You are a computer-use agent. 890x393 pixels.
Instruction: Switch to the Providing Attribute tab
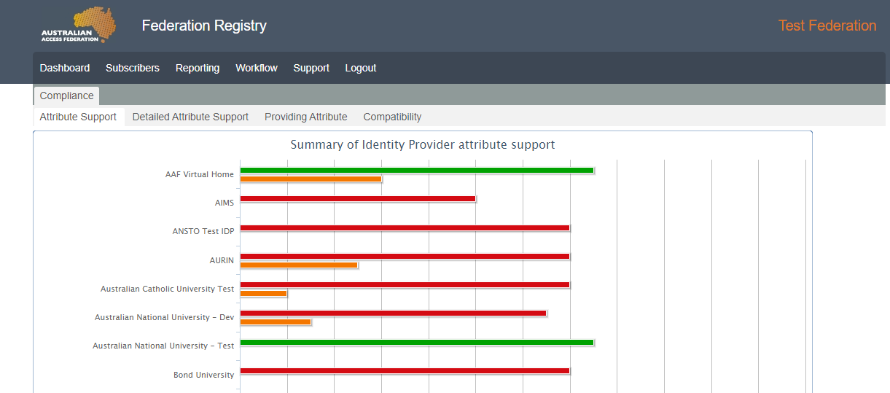(306, 117)
